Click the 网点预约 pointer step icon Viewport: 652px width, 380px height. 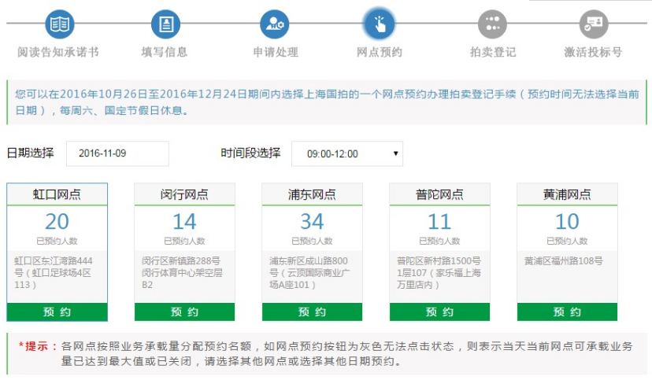(379, 24)
